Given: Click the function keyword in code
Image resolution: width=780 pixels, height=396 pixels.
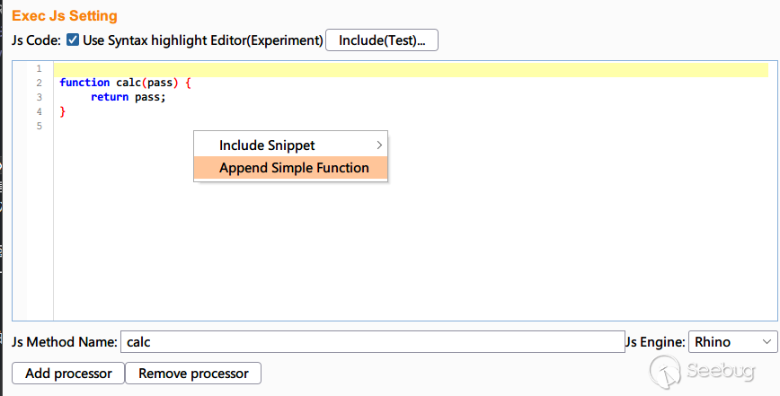Looking at the screenshot, I should coord(84,83).
